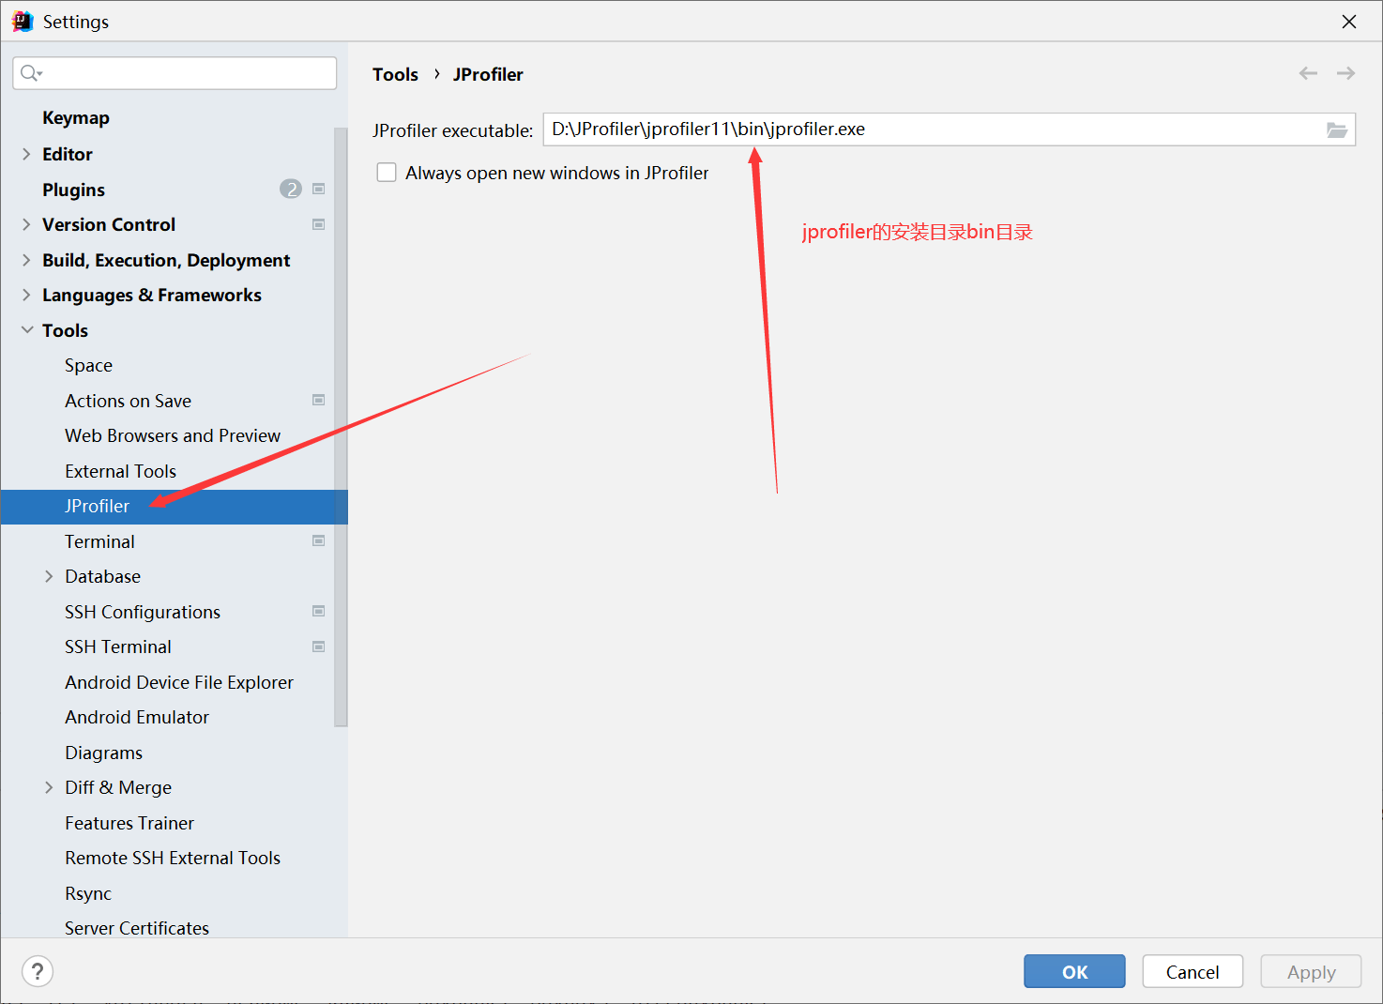Open Android Device File Explorer settings
The width and height of the screenshot is (1383, 1004).
pyautogui.click(x=179, y=682)
